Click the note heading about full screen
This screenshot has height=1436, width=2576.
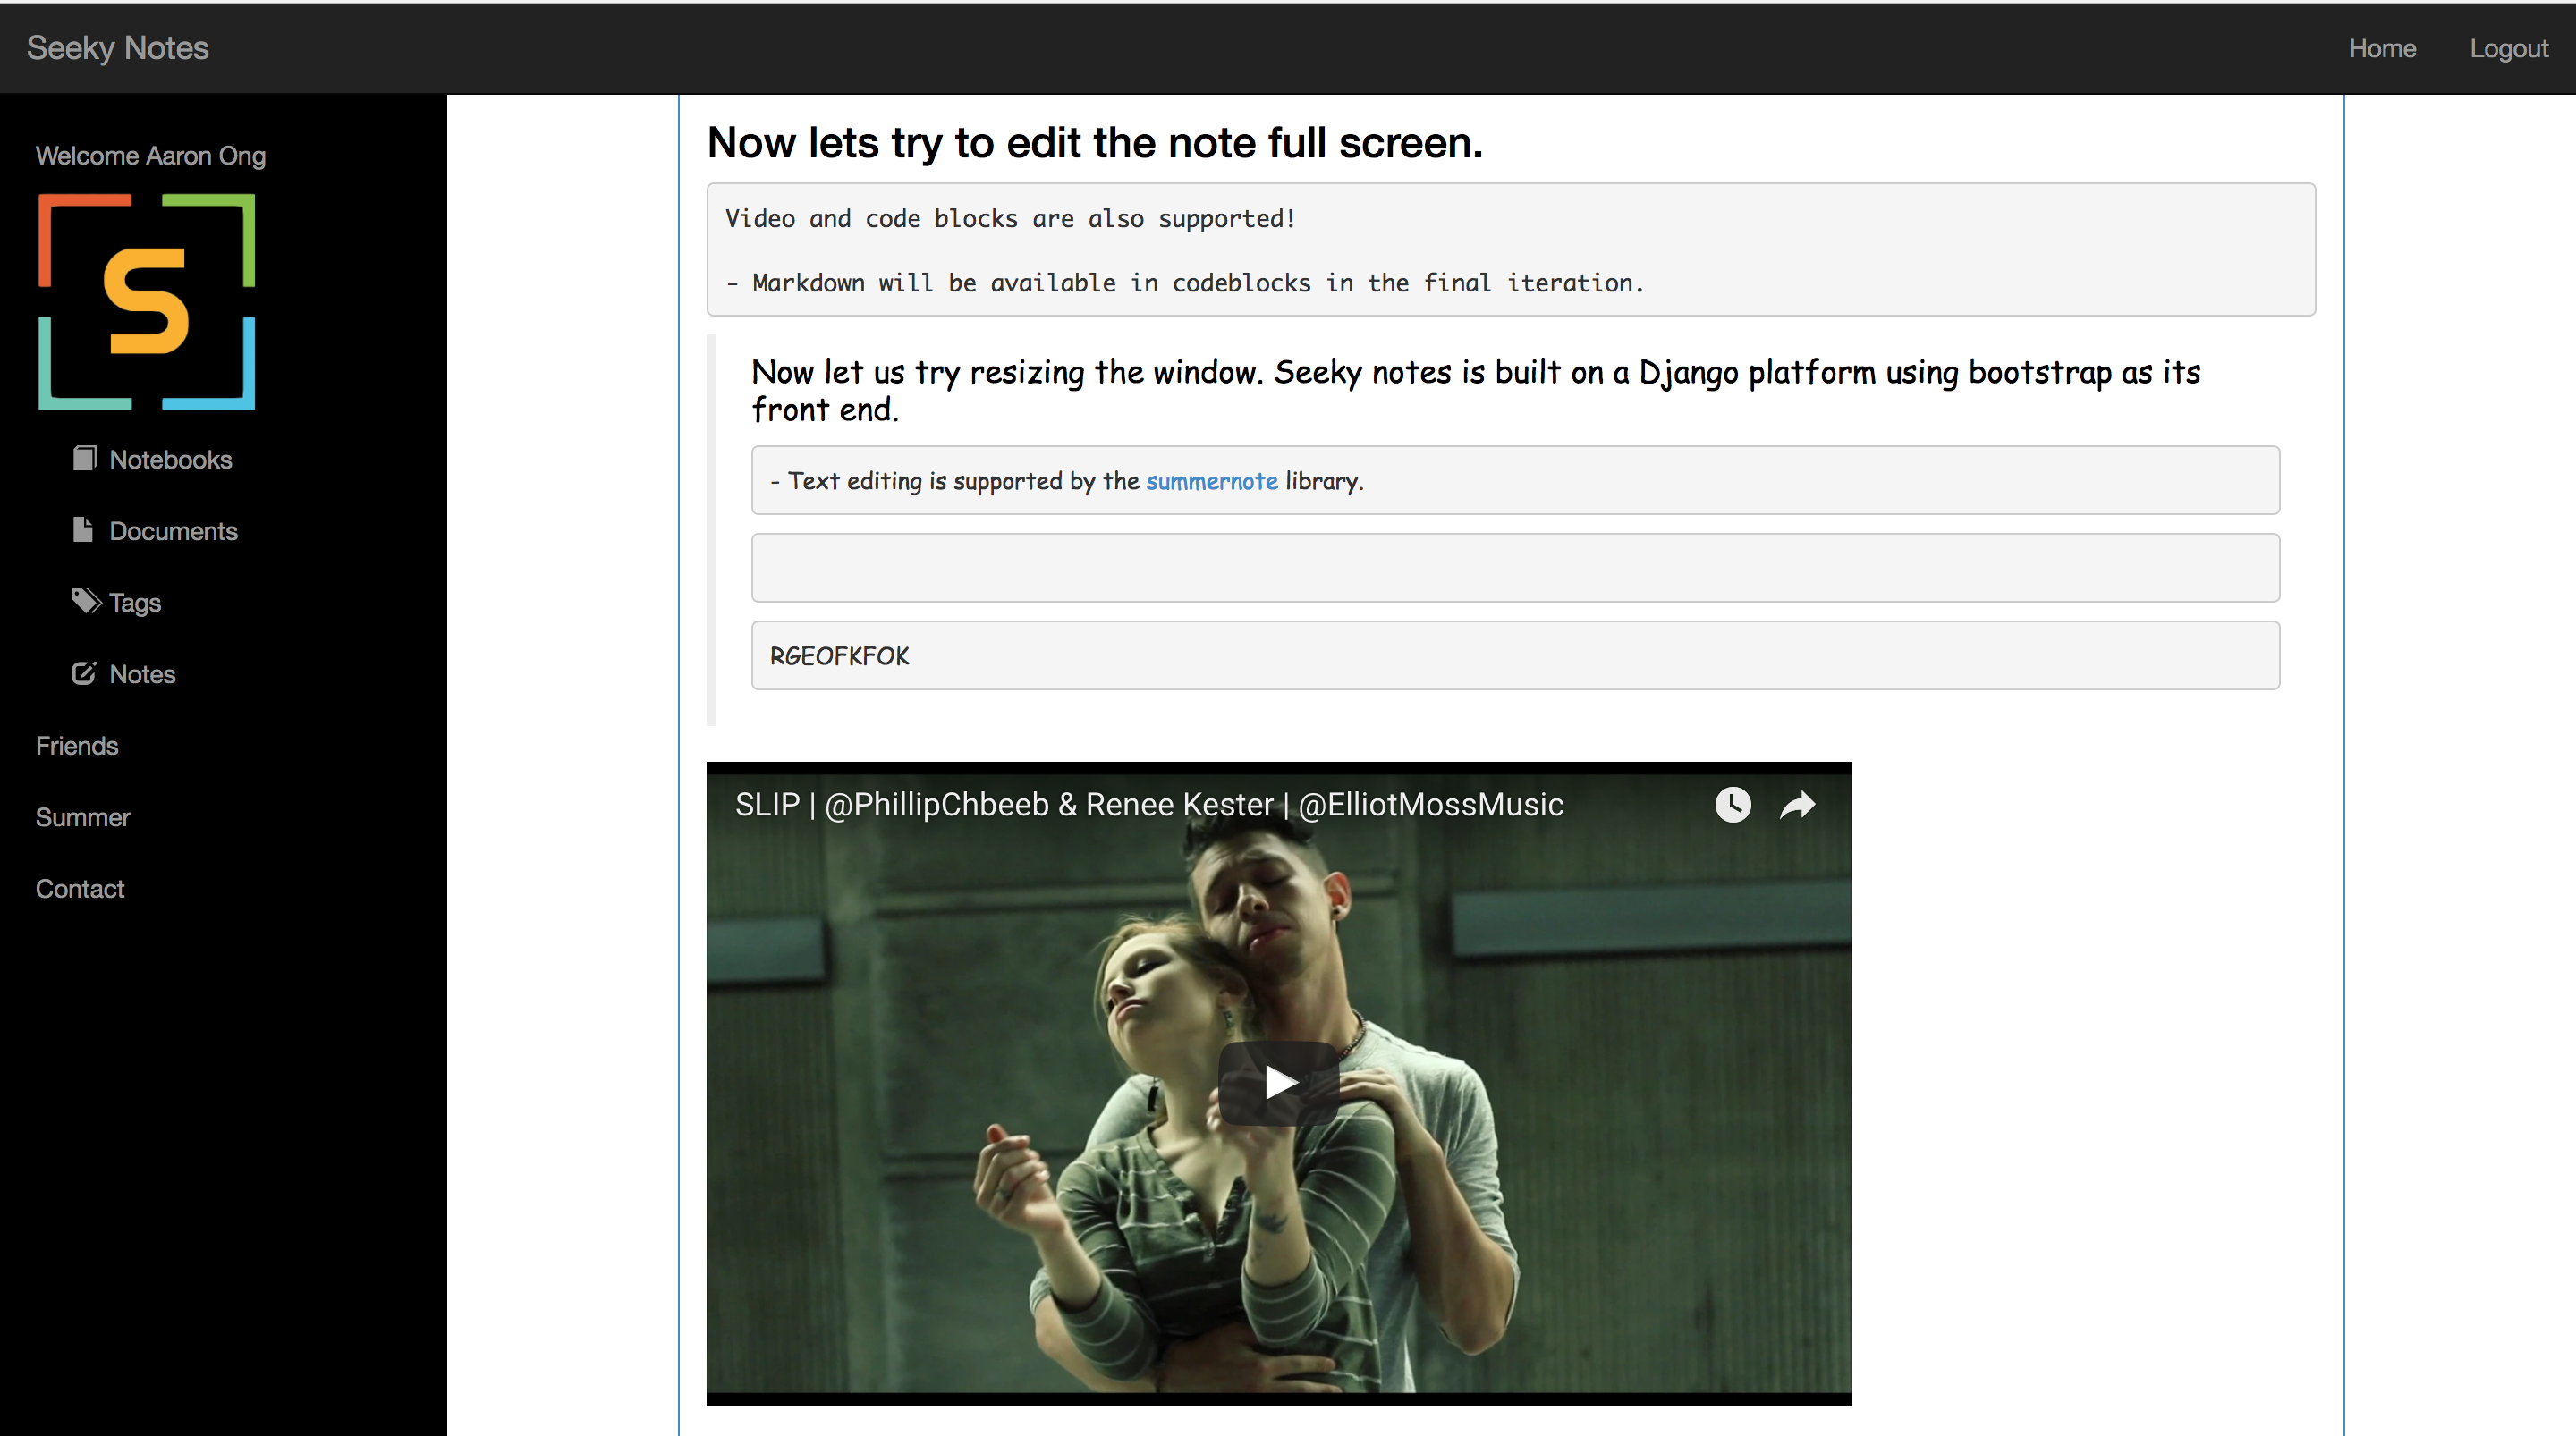(x=1094, y=143)
